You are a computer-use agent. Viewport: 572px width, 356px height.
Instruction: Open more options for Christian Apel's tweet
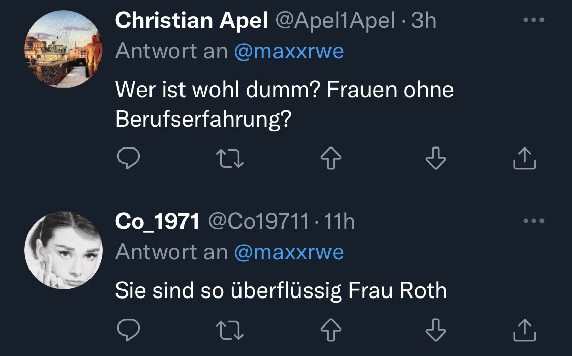[534, 21]
